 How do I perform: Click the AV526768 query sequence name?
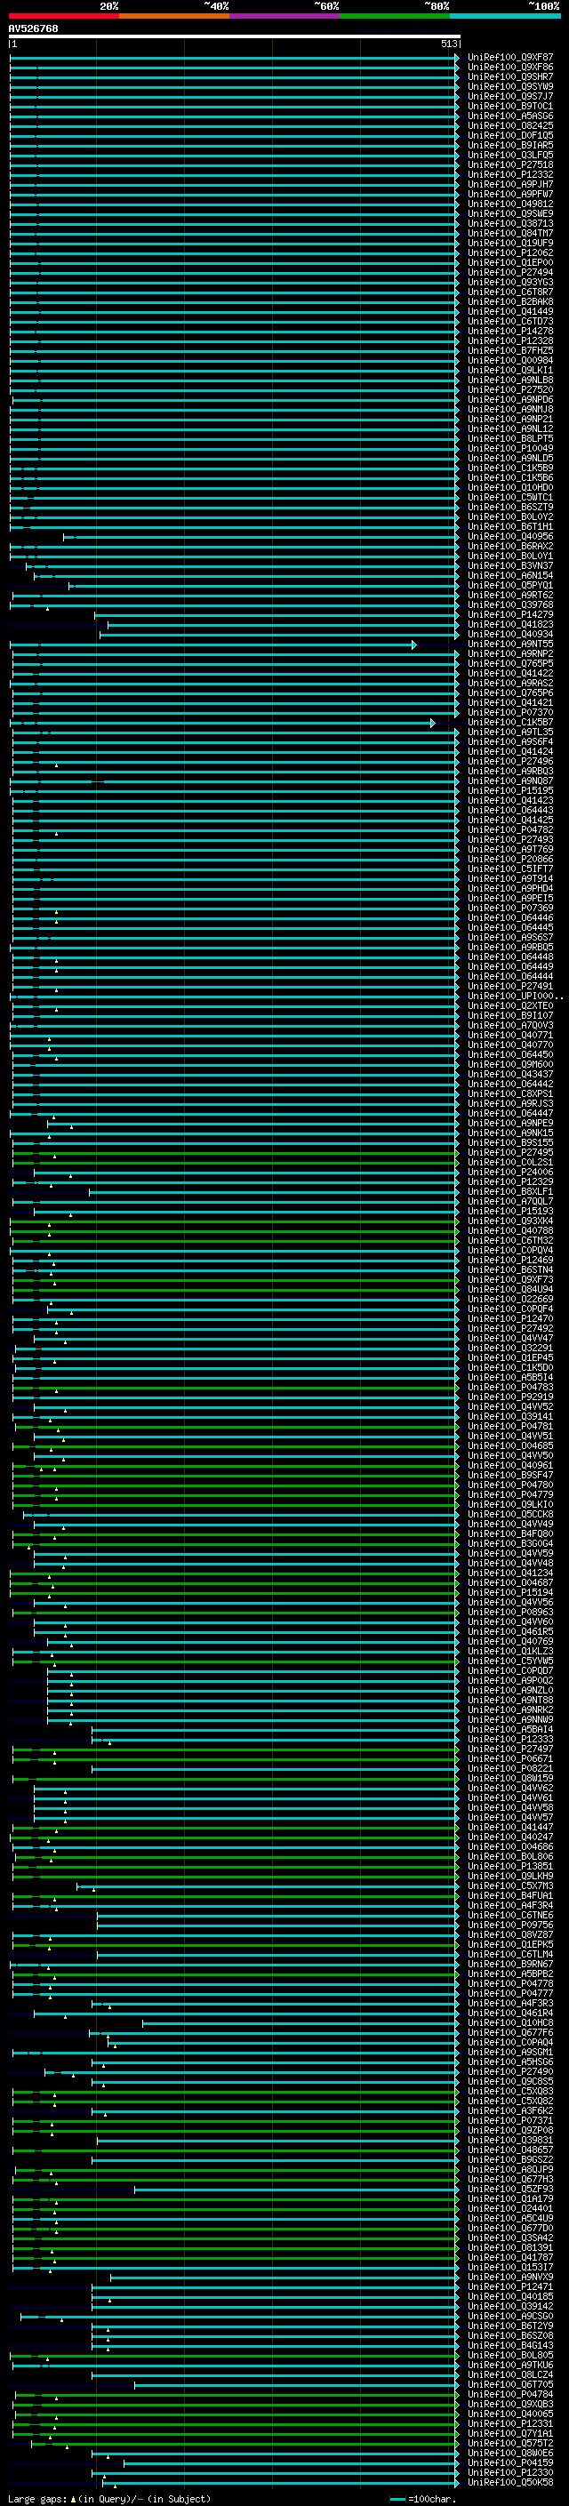pyautogui.click(x=33, y=29)
